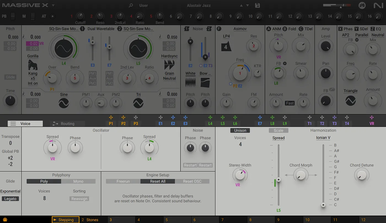Click the move handle above E7

click(260, 118)
